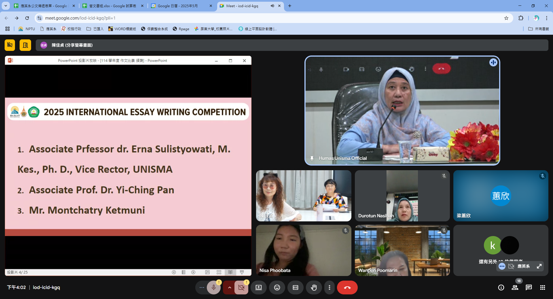The image size is (553, 299).
Task: Switch to the Google 日曆 2025年5月 tab
Action: click(x=178, y=6)
